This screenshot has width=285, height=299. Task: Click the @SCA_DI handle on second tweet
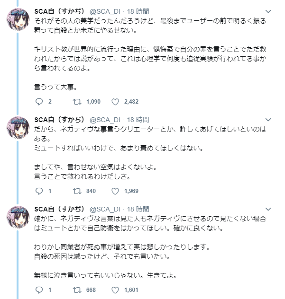(x=105, y=119)
